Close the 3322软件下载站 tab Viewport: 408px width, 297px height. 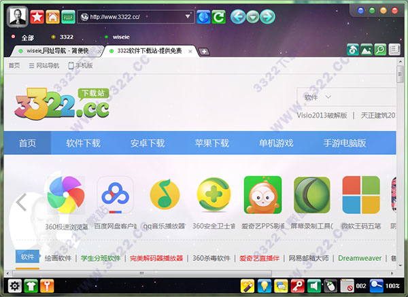pyautogui.click(x=190, y=52)
